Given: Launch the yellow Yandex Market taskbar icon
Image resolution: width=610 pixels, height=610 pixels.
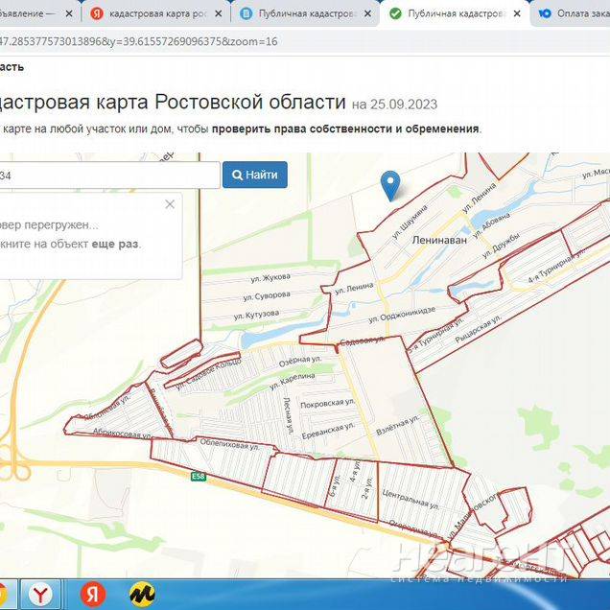Looking at the screenshot, I should tap(144, 595).
